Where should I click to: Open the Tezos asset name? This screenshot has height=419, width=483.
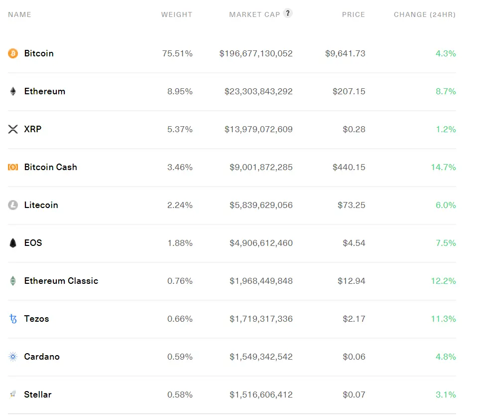[36, 319]
